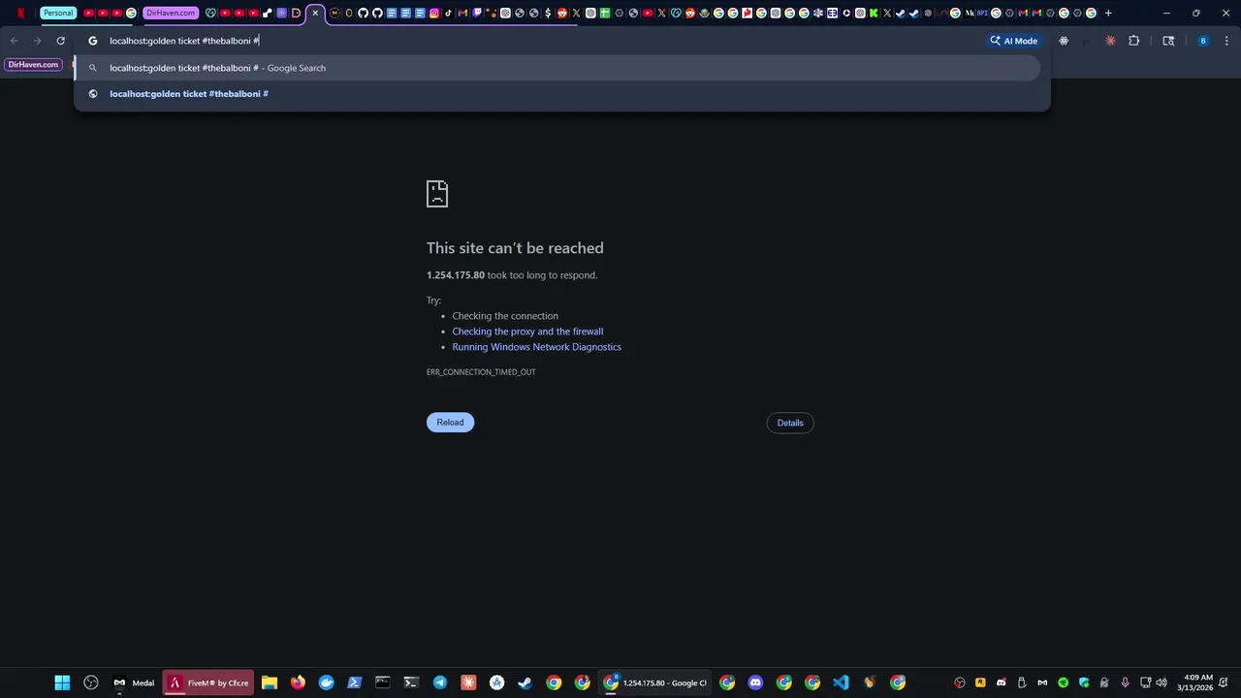Image resolution: width=1241 pixels, height=698 pixels.
Task: Open the Extensions puzzle menu
Action: [x=1133, y=41]
